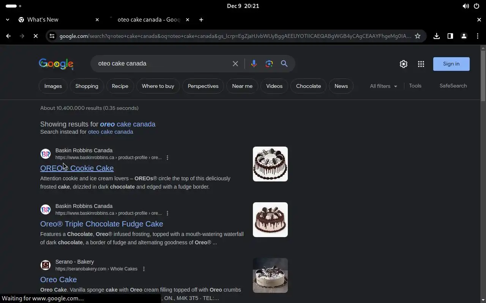Image resolution: width=486 pixels, height=303 pixels.
Task: Open more options for Serano Bakery result
Action: 144,269
